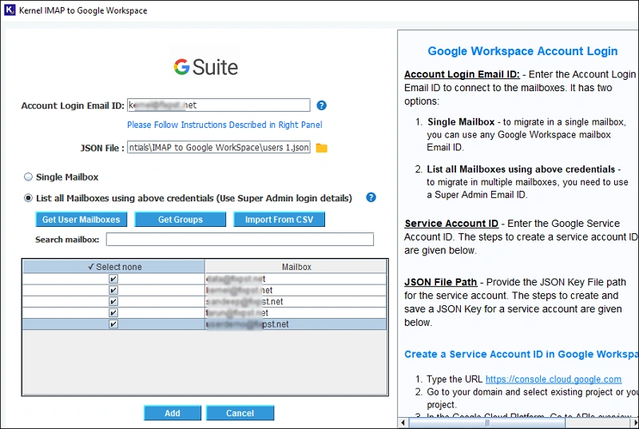Click the 'Create a Service Account ID' heading
Image resolution: width=639 pixels, height=429 pixels.
[x=522, y=355]
